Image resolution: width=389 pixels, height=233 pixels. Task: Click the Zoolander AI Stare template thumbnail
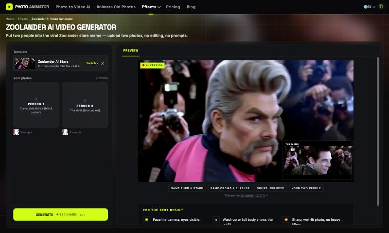pos(25,63)
